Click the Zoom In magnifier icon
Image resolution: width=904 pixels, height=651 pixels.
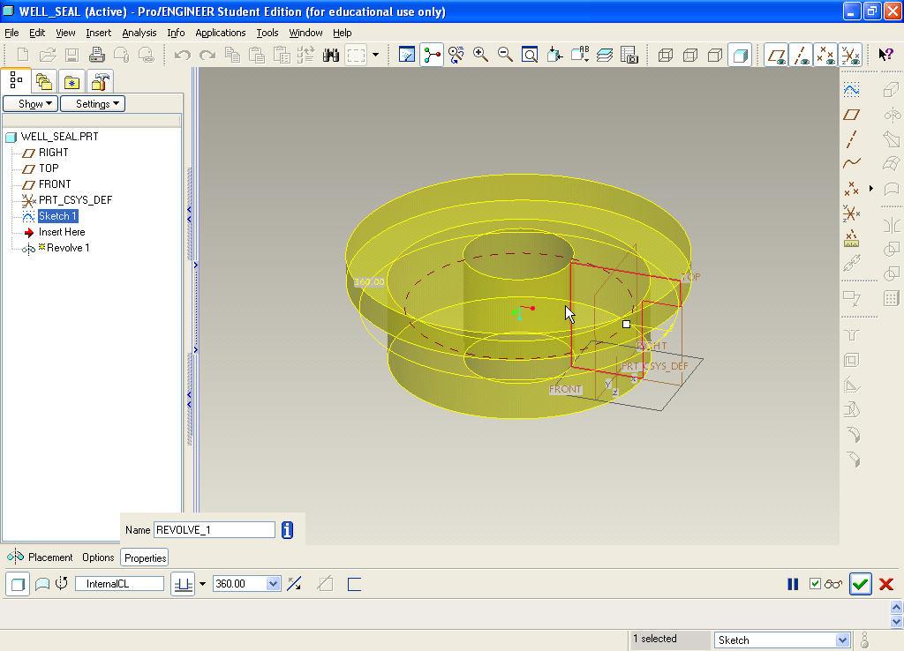(481, 55)
